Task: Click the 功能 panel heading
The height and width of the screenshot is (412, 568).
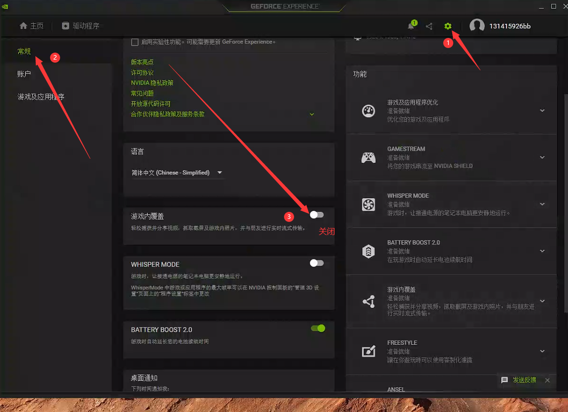Action: point(360,74)
